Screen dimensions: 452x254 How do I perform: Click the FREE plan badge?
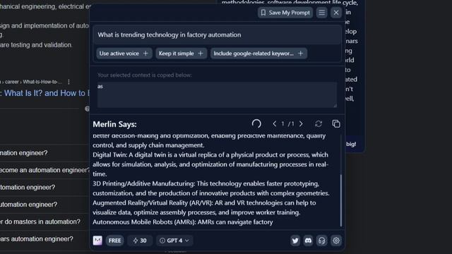(114, 241)
